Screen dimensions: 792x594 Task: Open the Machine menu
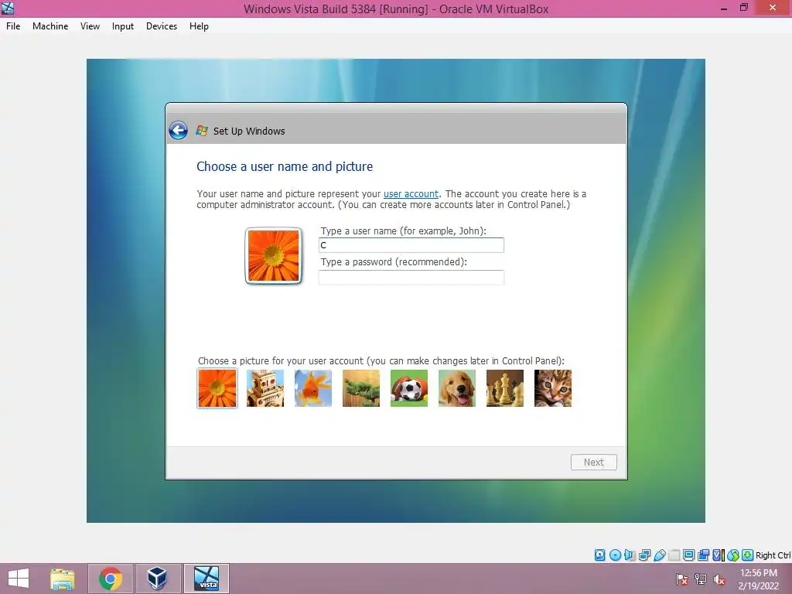[50, 26]
